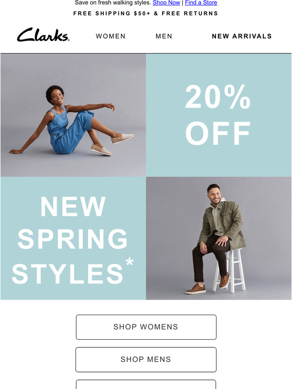This screenshot has height=389, width=292.
Task: Click the photo of man on stool
Action: click(218, 238)
